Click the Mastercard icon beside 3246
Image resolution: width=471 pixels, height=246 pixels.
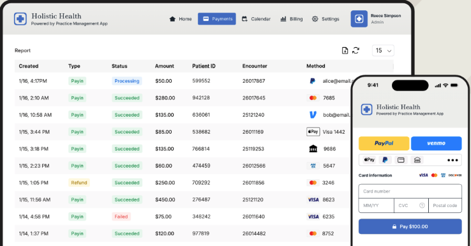click(313, 183)
